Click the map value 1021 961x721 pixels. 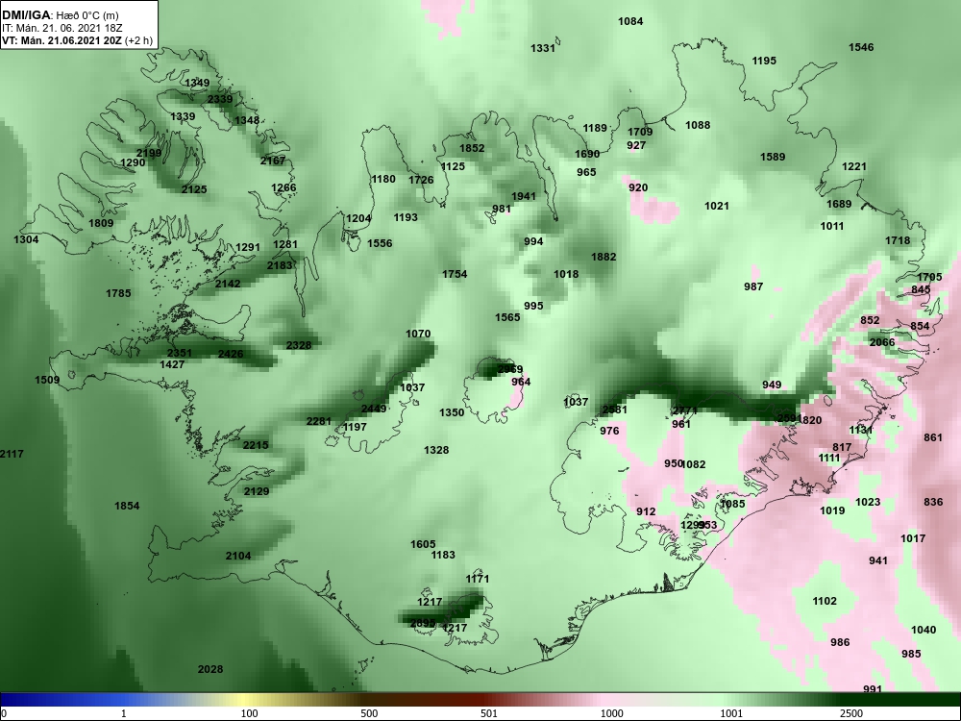(x=717, y=206)
